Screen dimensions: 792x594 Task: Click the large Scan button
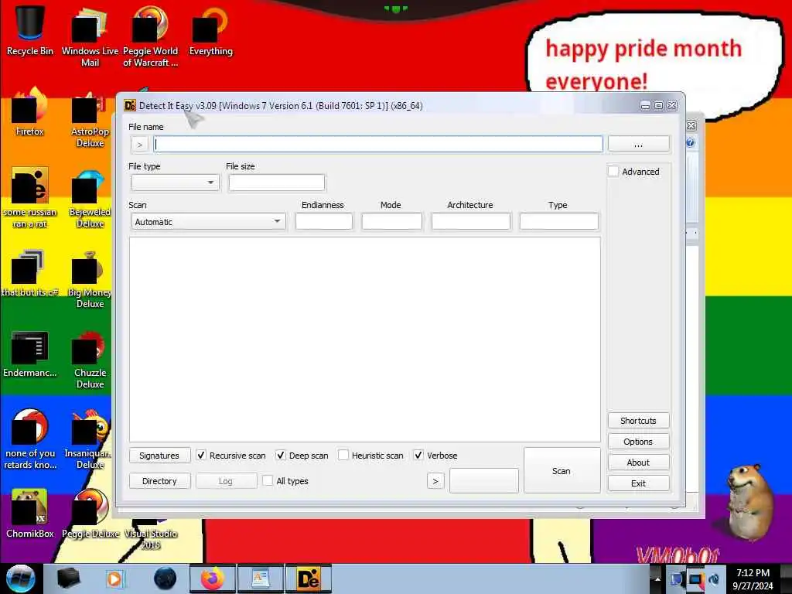tap(562, 470)
